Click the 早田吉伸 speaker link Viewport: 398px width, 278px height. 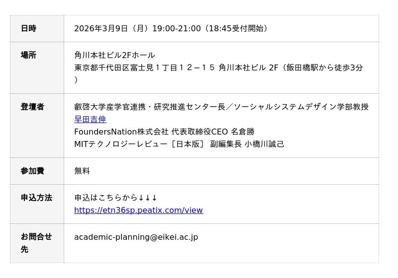click(x=90, y=120)
